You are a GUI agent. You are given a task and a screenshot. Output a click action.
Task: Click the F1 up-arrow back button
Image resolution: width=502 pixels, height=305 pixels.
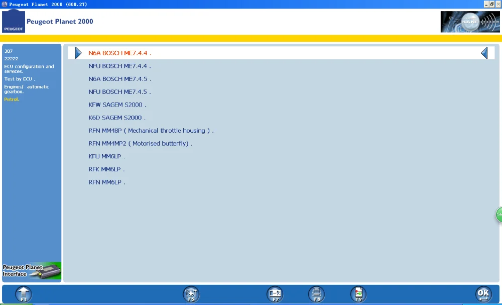(x=24, y=294)
